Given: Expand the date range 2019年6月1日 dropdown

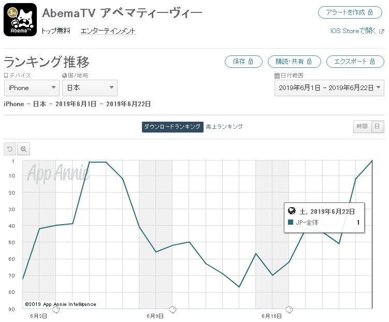Looking at the screenshot, I should coord(329,88).
